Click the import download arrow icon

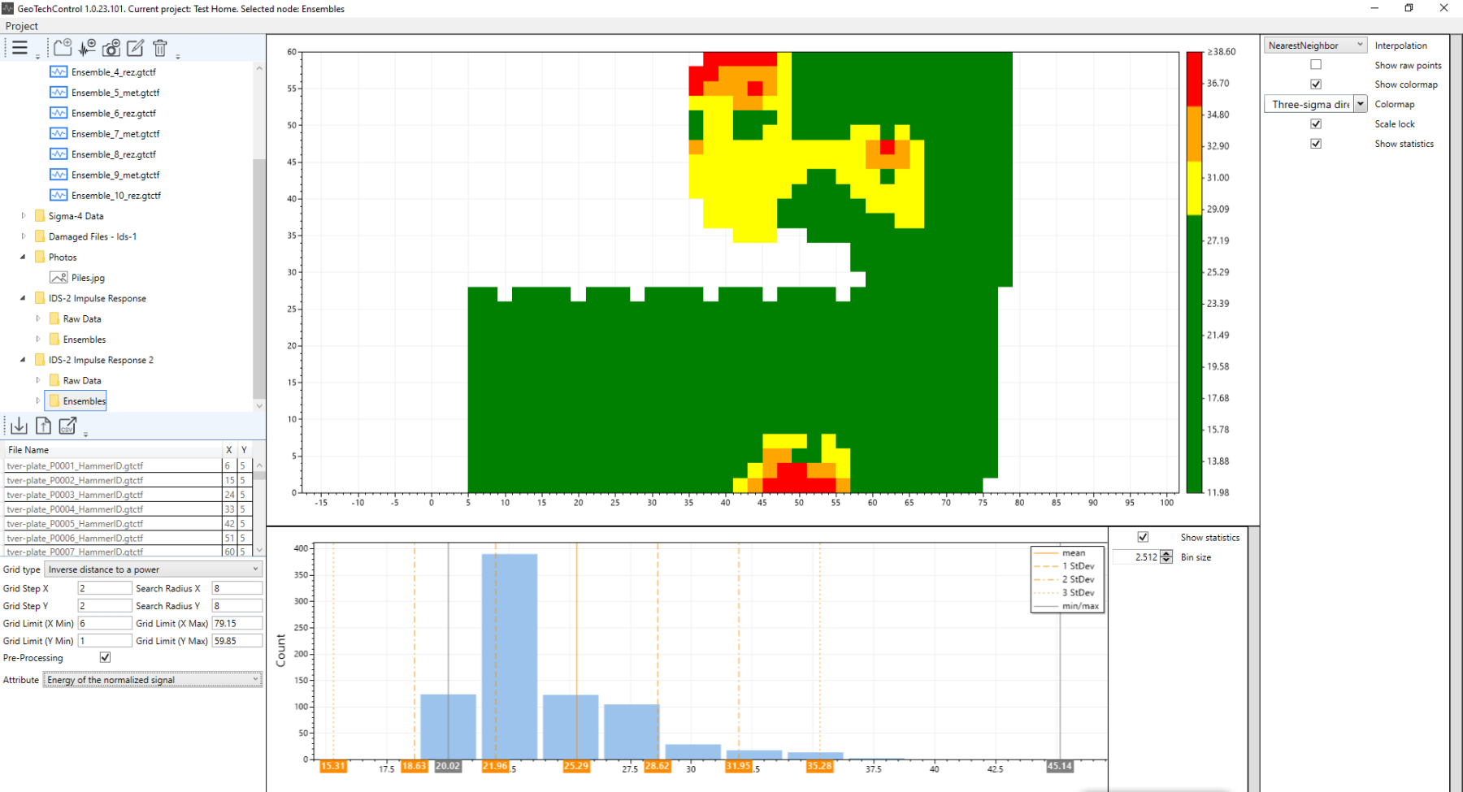[x=19, y=426]
